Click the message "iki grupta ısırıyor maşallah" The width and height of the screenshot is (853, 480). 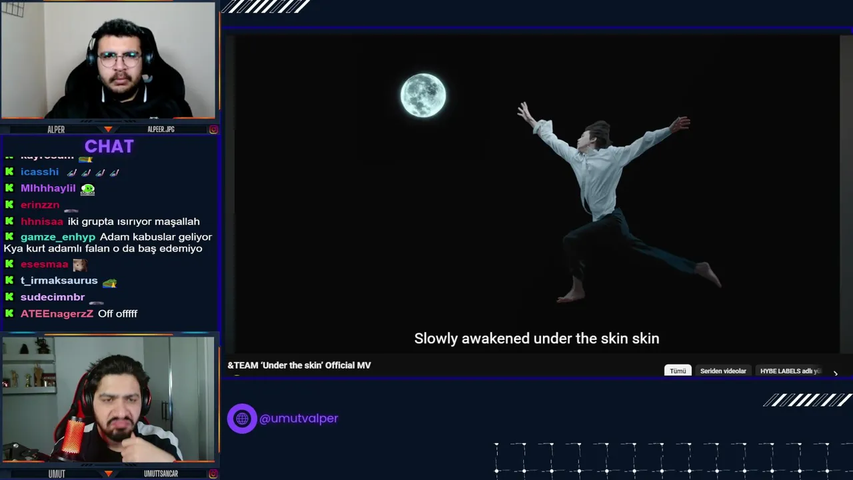(134, 221)
